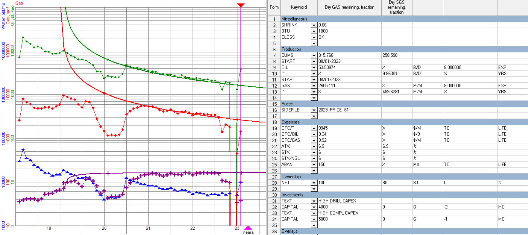Click the STX/NGL keyword cell
The image size is (528, 235).
pos(296,158)
